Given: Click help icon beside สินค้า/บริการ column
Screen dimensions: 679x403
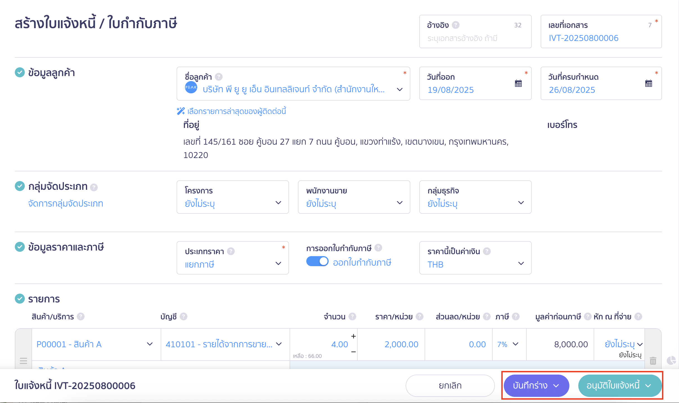Looking at the screenshot, I should point(81,317).
